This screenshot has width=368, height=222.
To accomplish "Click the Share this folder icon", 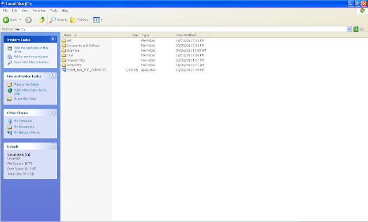I will 10,99.
